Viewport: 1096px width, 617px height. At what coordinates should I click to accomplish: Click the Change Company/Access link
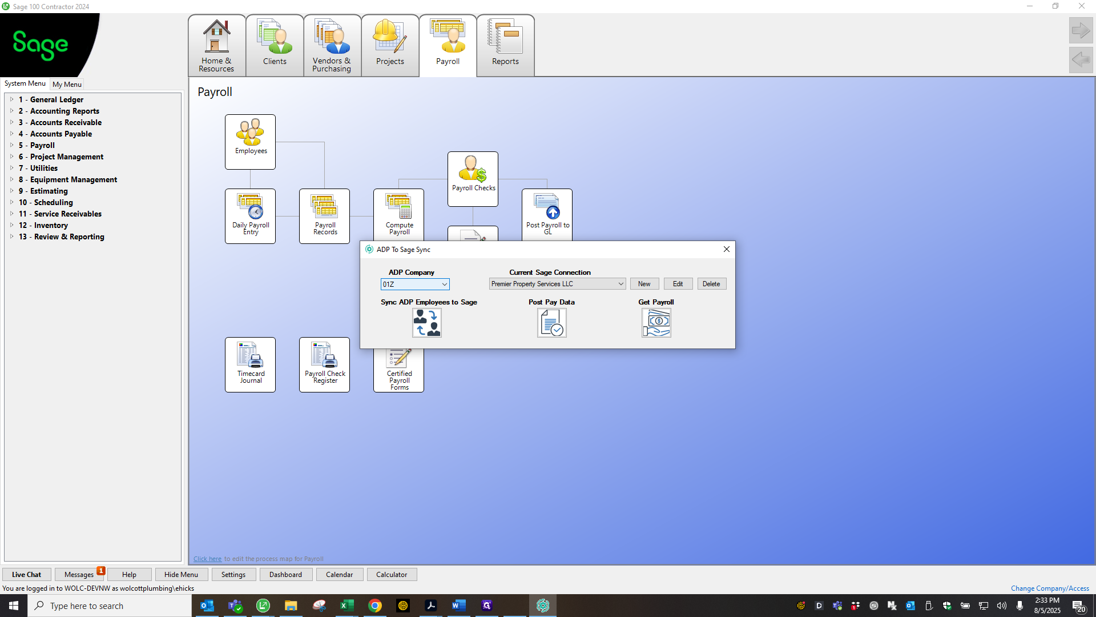(1050, 588)
